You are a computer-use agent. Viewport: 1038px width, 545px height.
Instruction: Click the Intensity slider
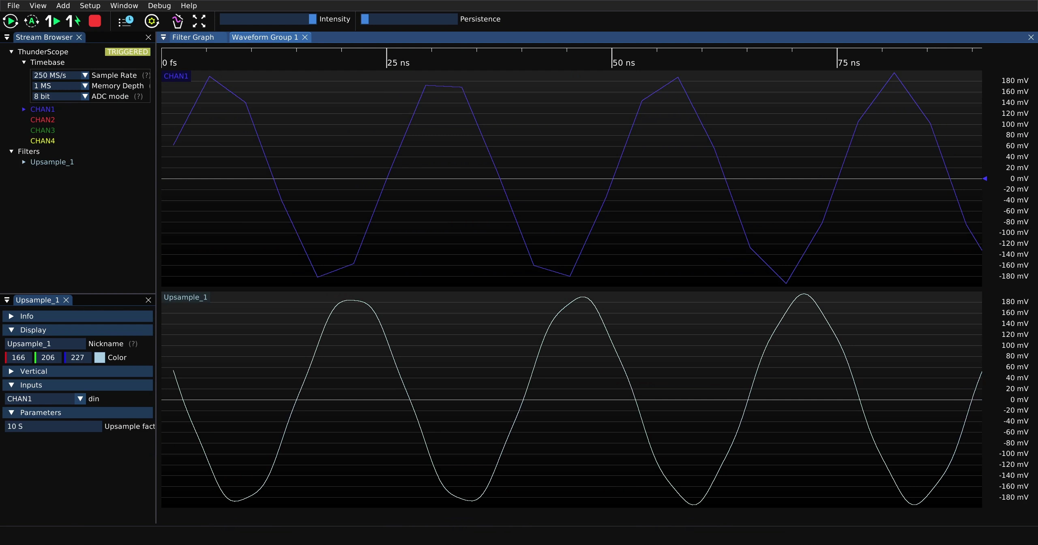[268, 19]
